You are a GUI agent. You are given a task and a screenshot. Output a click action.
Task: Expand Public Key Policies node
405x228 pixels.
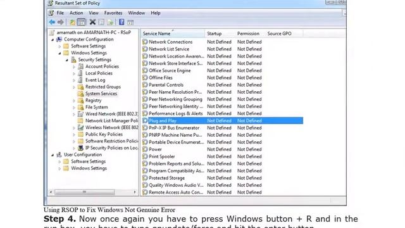pyautogui.click(x=74, y=134)
